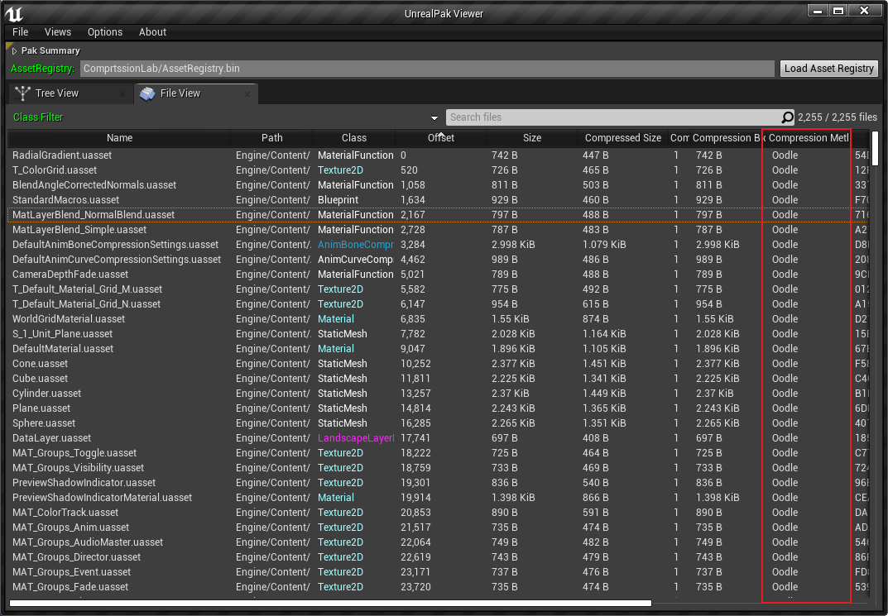
Task: Select MatLayerBlend_Simple.uasset
Action: 439,230
